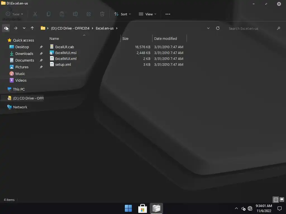Click the search magnifier icon

point(278,28)
